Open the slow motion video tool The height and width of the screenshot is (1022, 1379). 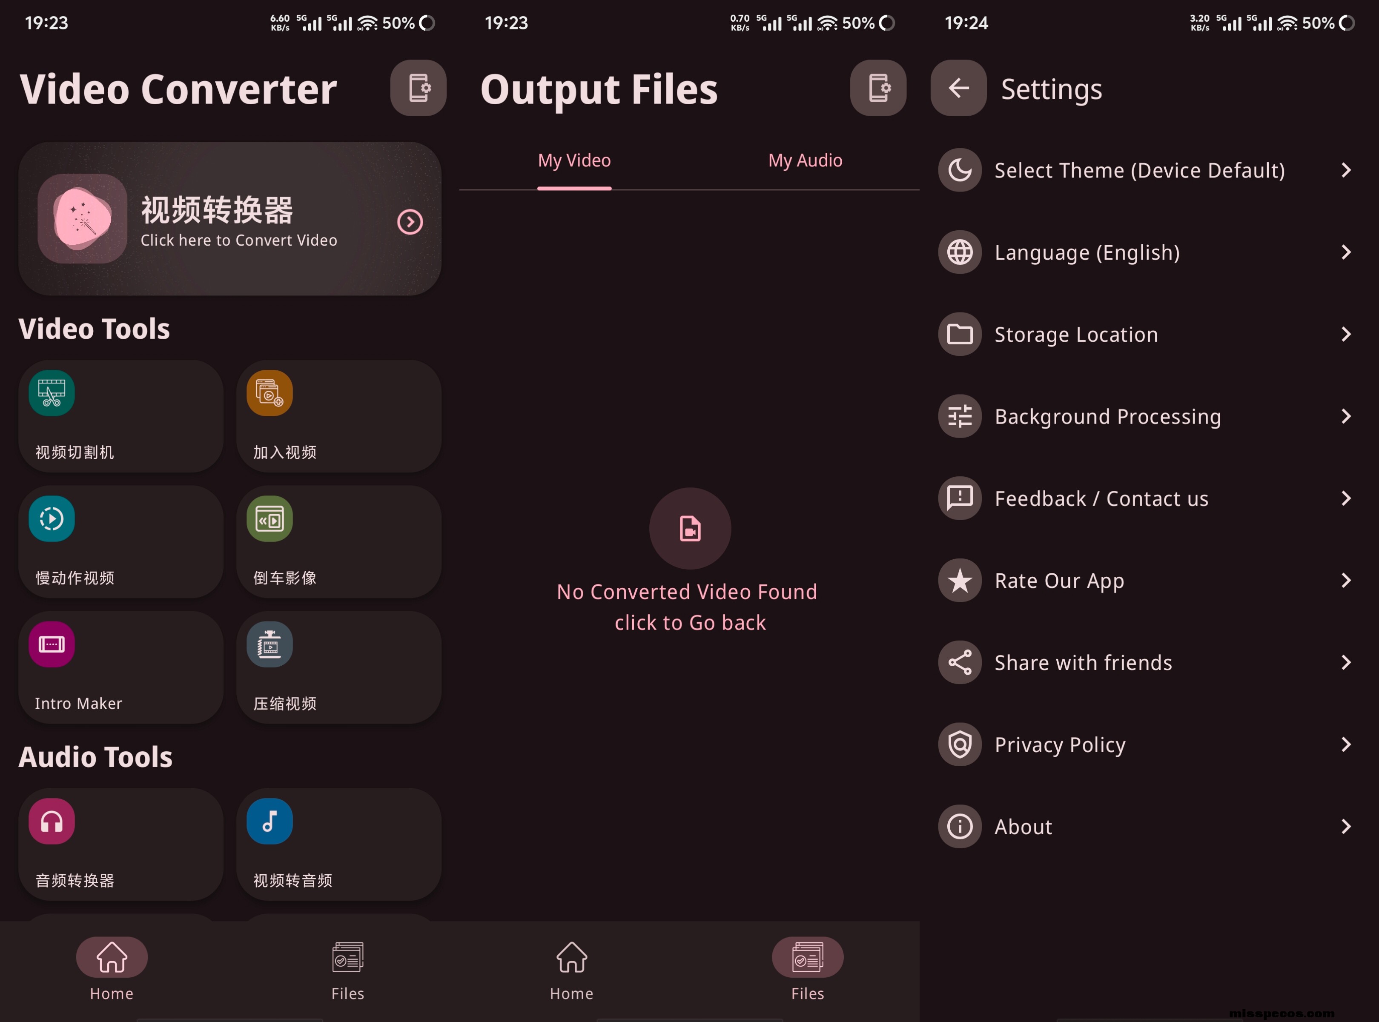(x=52, y=519)
